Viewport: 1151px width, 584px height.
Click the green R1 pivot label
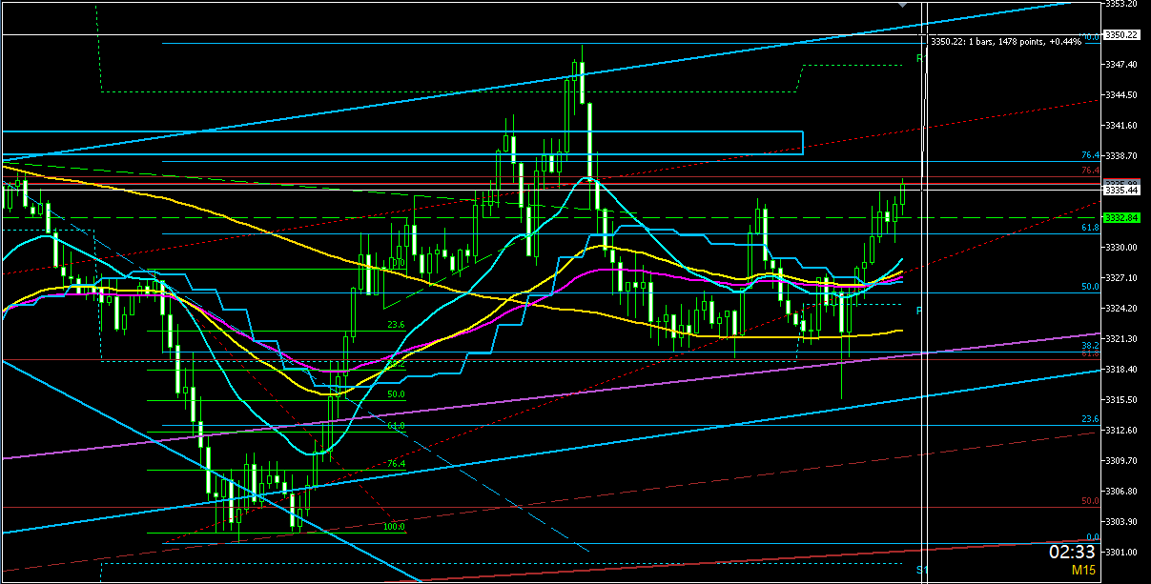921,58
